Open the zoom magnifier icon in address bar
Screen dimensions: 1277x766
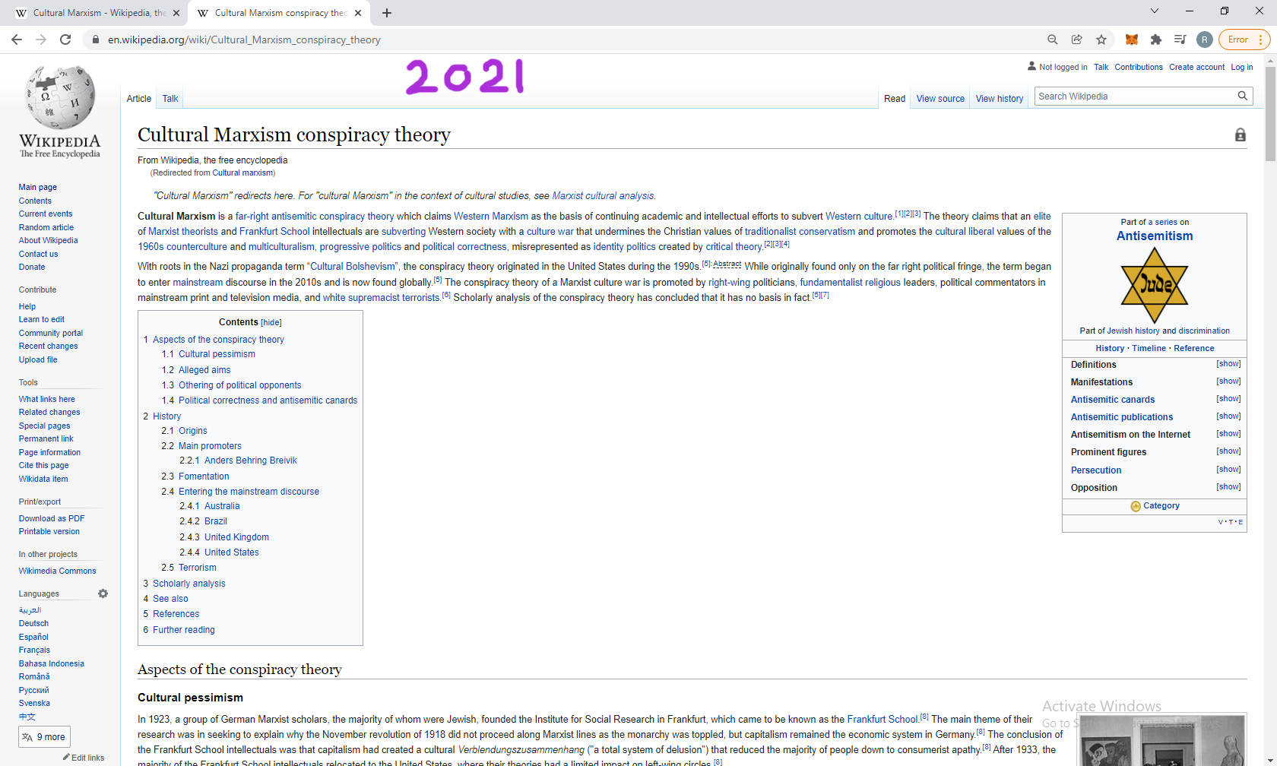1053,40
